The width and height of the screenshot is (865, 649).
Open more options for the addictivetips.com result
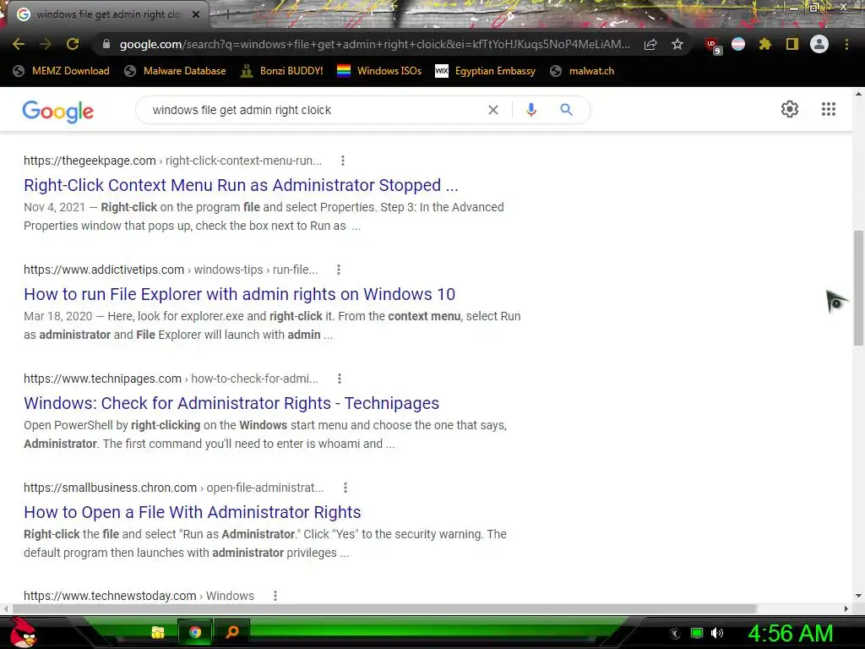pyautogui.click(x=339, y=270)
